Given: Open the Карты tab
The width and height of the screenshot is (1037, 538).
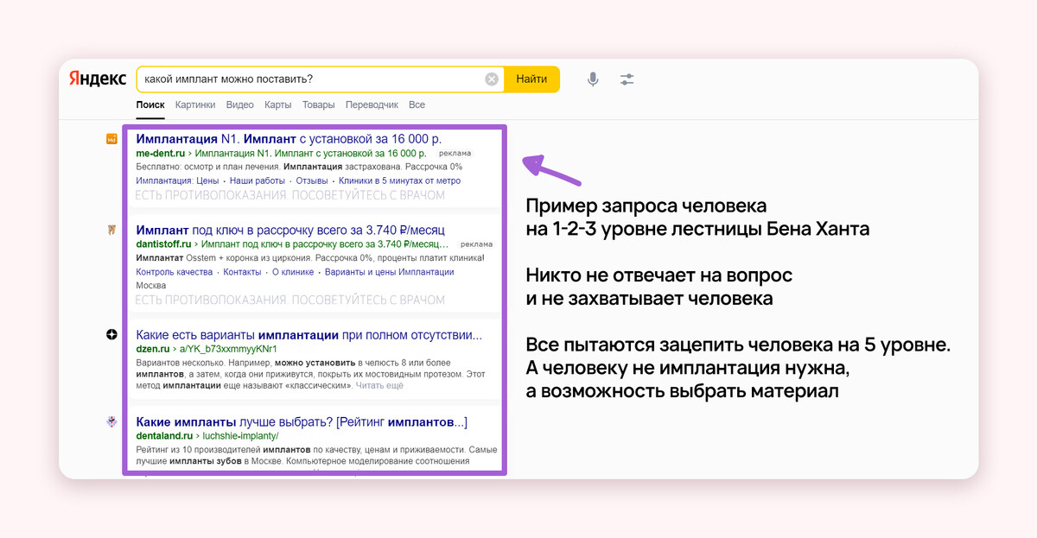Looking at the screenshot, I should tap(278, 104).
